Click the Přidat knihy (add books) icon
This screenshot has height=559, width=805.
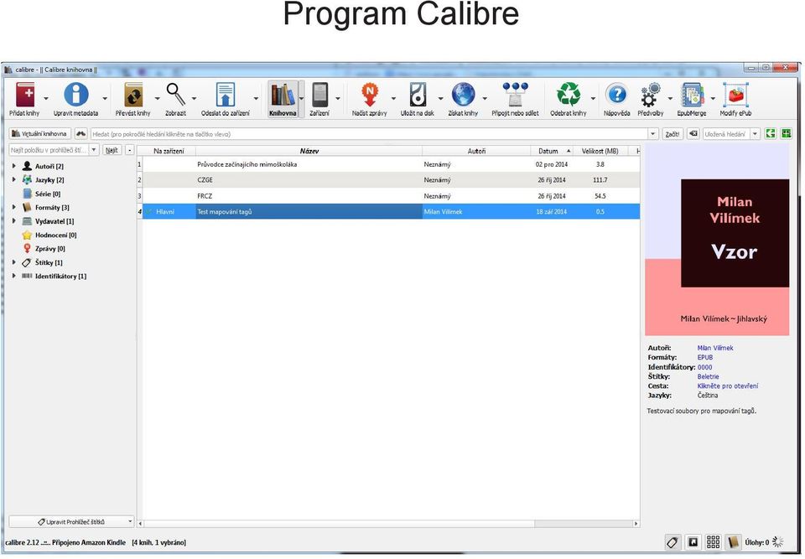pyautogui.click(x=24, y=95)
